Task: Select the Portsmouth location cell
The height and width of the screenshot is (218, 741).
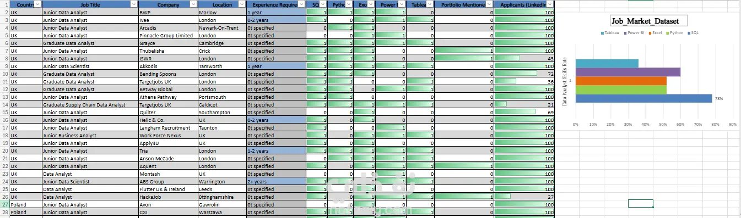Action: point(222,97)
